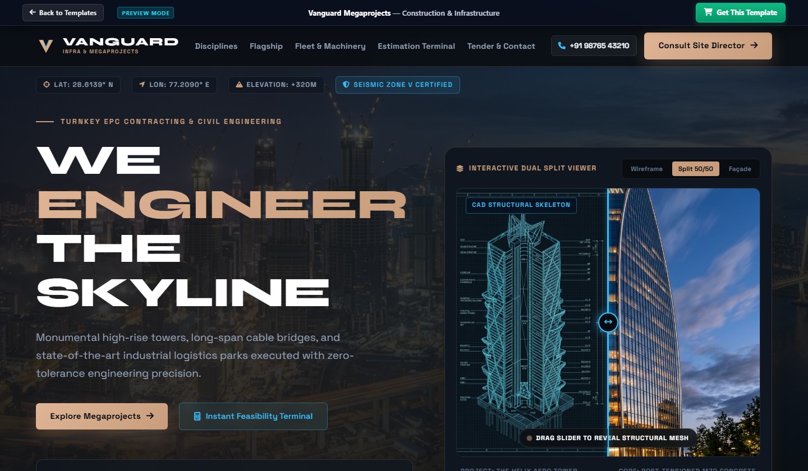Go to the Flagship section
Screen dimensions: 808x471
point(266,46)
